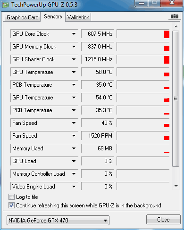Image resolution: width=184 pixels, height=230 pixels.
Task: Click the scroll down arrow of sensor list
Action: tap(176, 186)
